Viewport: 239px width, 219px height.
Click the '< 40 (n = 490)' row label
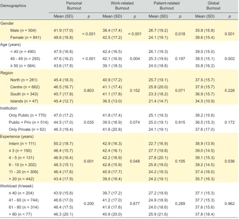tap(23, 51)
